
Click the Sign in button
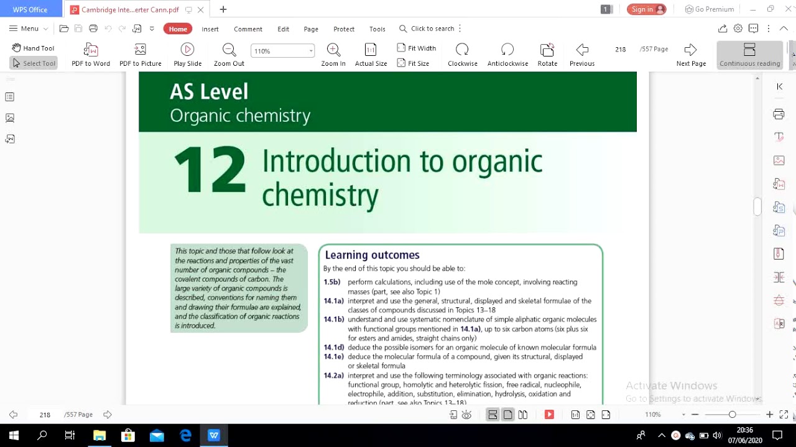pyautogui.click(x=647, y=9)
